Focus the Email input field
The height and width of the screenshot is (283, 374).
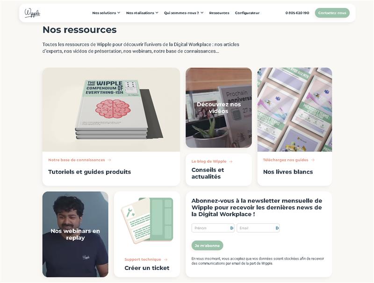(x=258, y=228)
